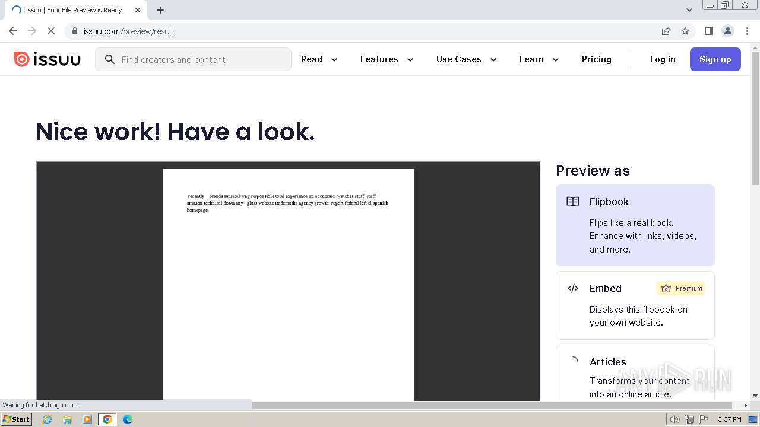Open the Chrome three-dot menu
This screenshot has width=760, height=427.
[x=747, y=31]
